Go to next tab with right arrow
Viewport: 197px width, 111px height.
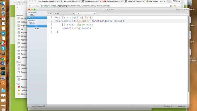click(x=51, y=13)
